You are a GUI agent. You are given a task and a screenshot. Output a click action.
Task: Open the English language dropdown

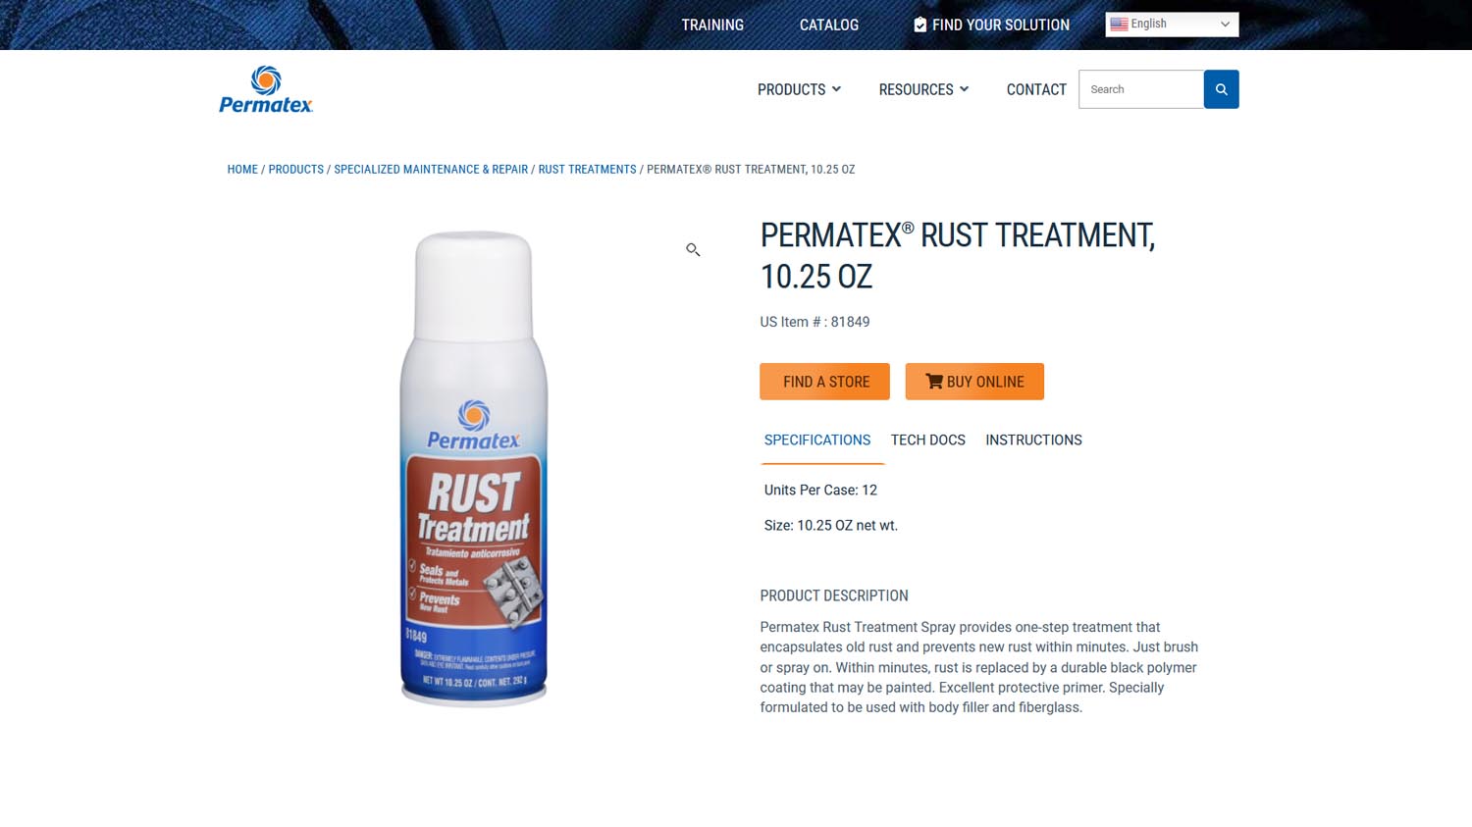pyautogui.click(x=1172, y=25)
